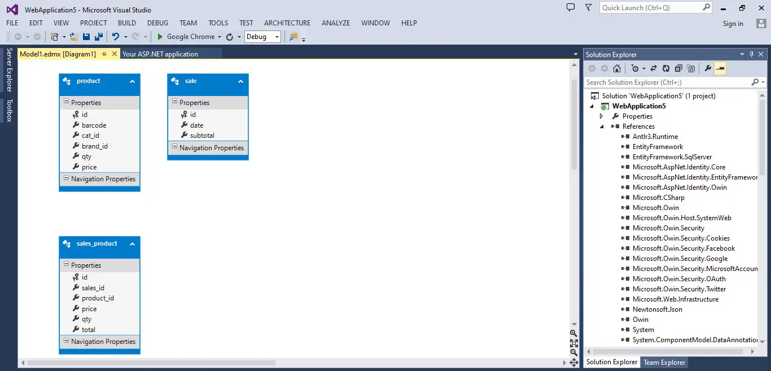Viewport: 771px width, 371px height.
Task: Click the Save All toolbar icon
Action: click(99, 37)
